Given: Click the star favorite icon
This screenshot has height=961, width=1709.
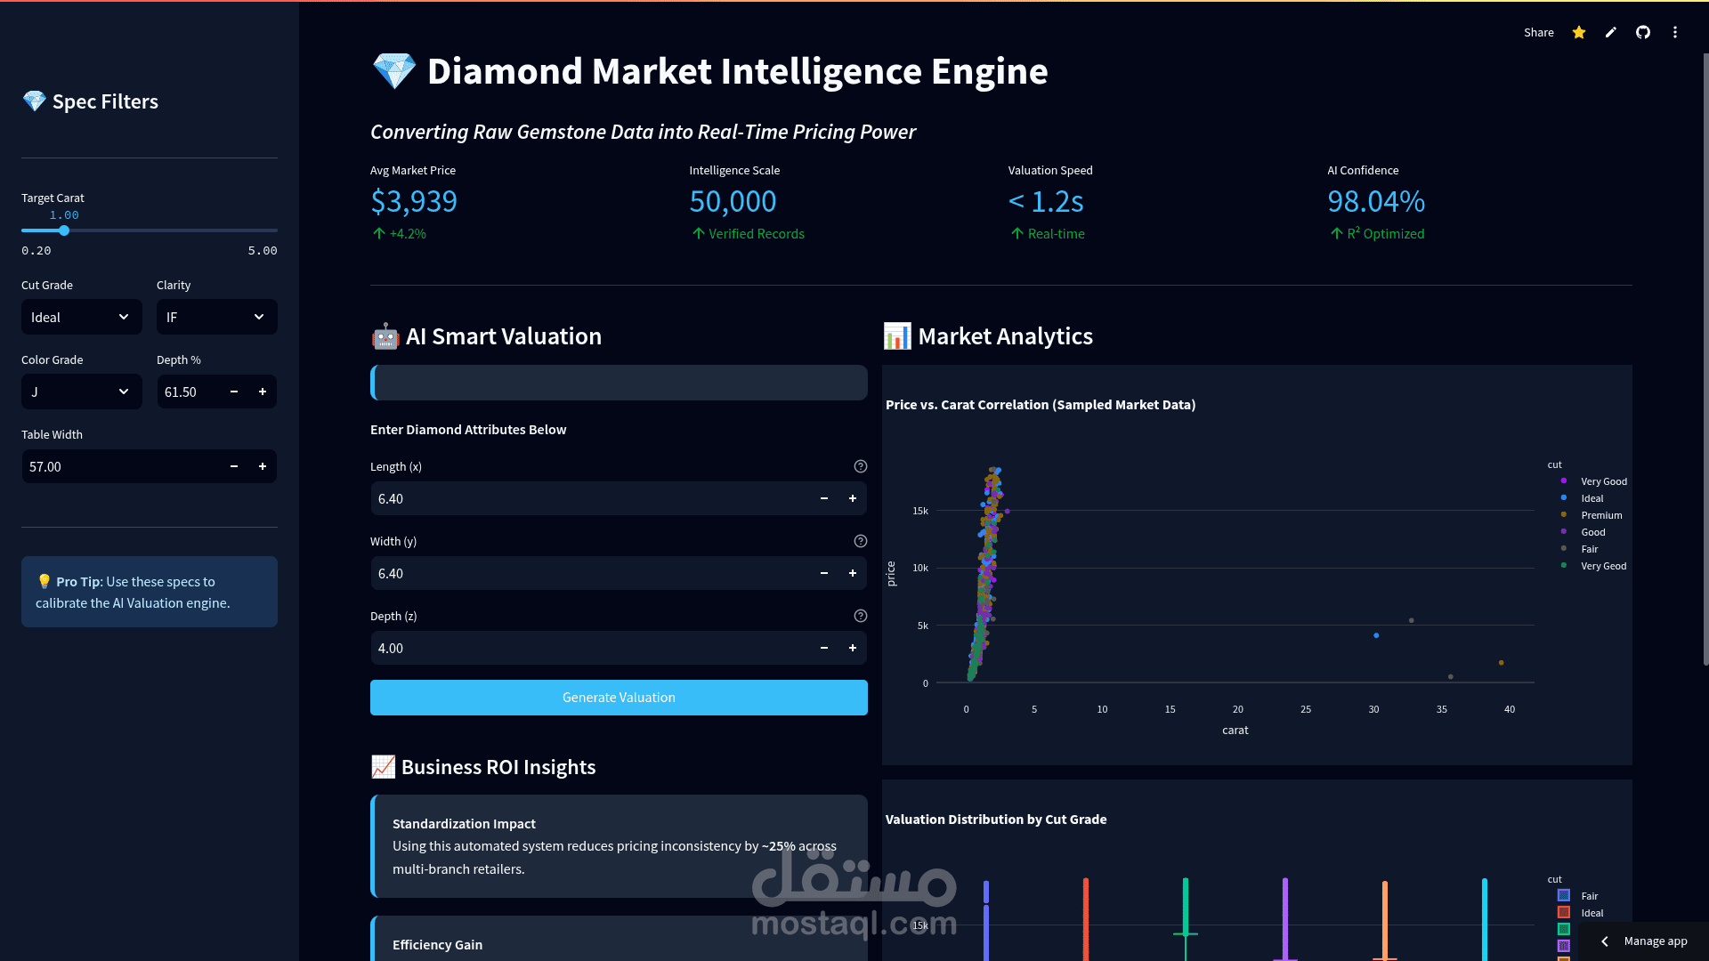Looking at the screenshot, I should coord(1579,32).
